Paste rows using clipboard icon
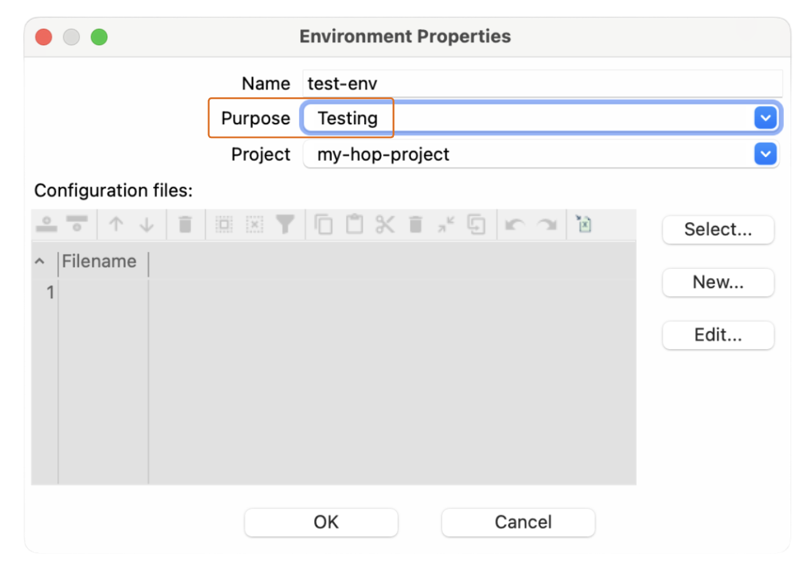Image resolution: width=809 pixels, height=570 pixels. (355, 224)
